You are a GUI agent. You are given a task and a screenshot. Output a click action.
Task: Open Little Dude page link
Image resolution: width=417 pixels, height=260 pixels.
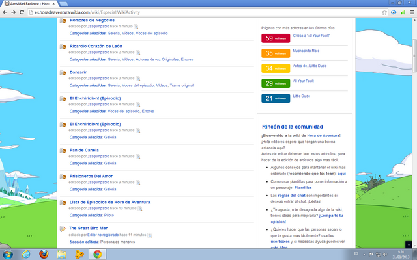[301, 96]
